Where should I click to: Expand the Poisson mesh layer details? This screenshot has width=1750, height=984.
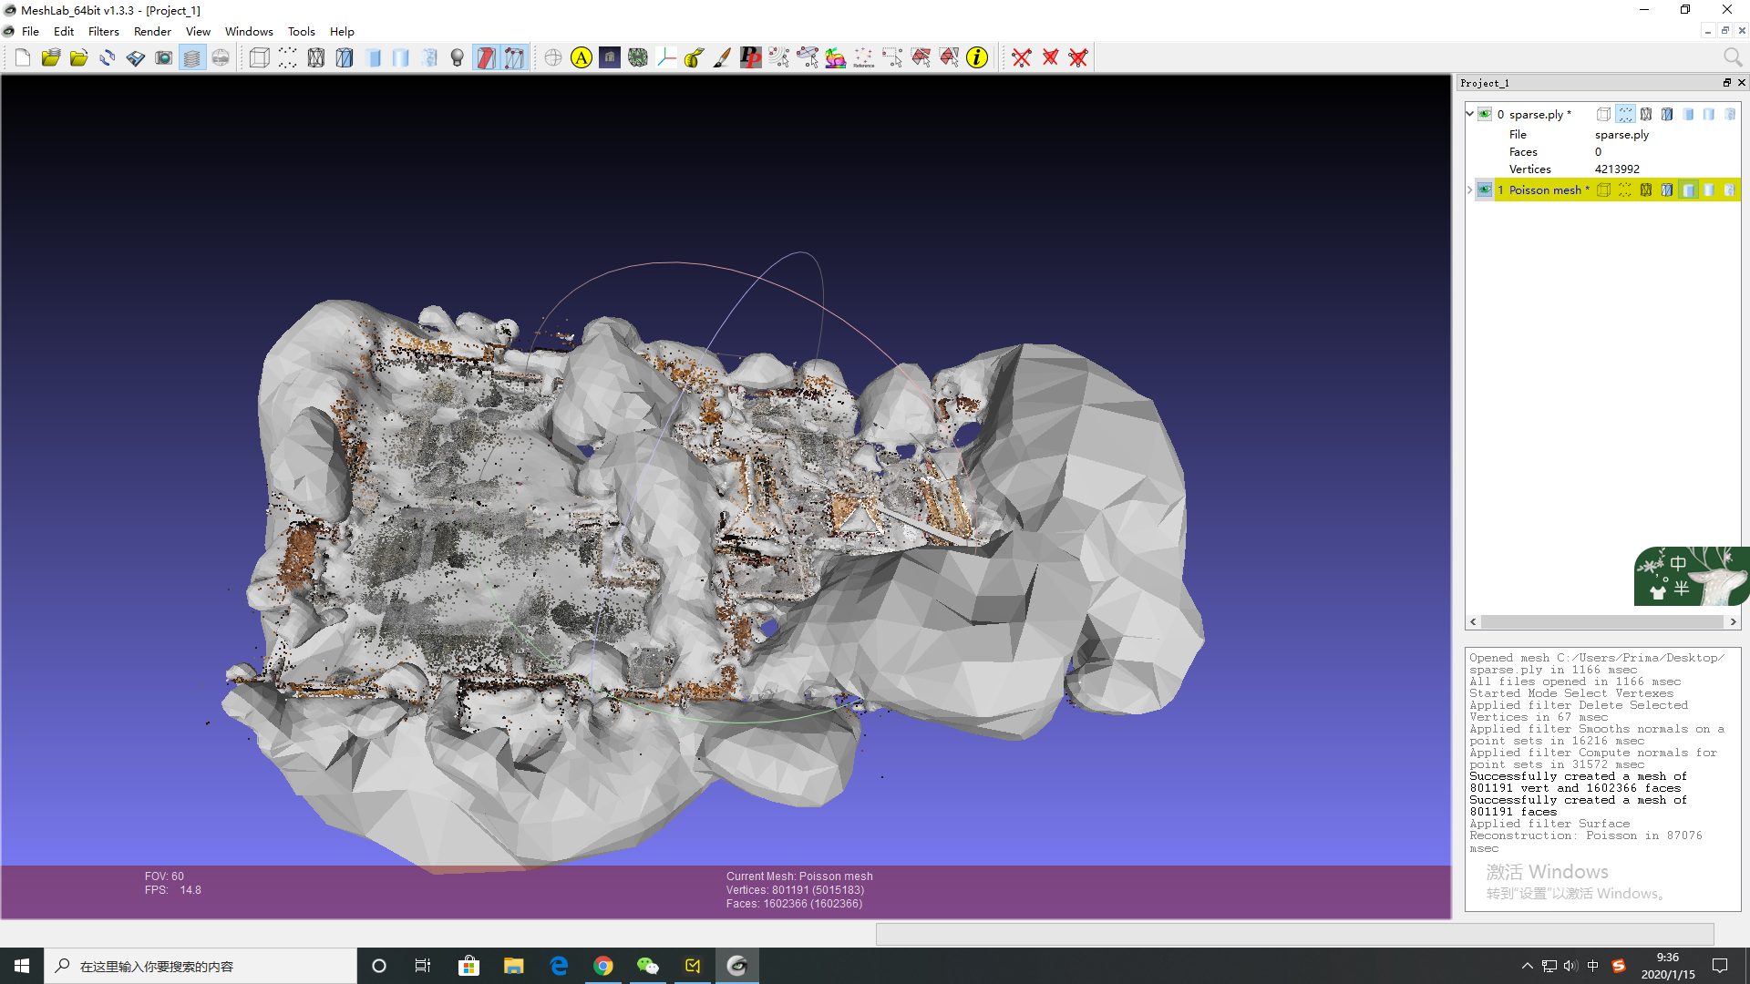click(x=1469, y=190)
